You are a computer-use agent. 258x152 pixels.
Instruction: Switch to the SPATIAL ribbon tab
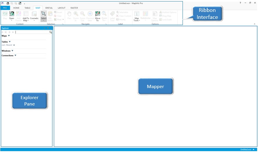point(49,8)
